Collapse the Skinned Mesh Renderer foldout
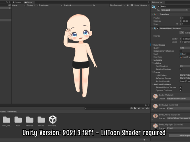 click(152, 28)
